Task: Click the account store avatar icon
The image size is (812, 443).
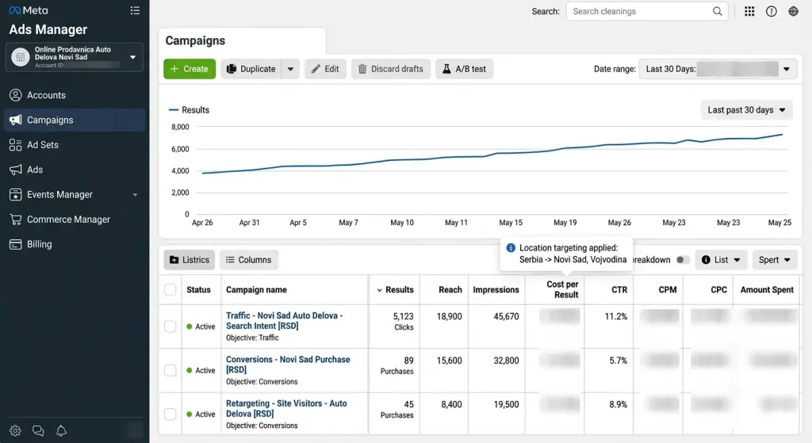Action: click(x=20, y=57)
